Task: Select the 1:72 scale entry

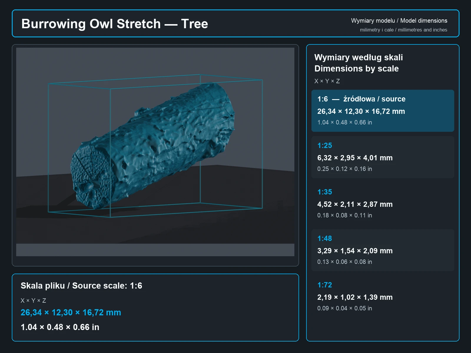Action: pos(383,297)
